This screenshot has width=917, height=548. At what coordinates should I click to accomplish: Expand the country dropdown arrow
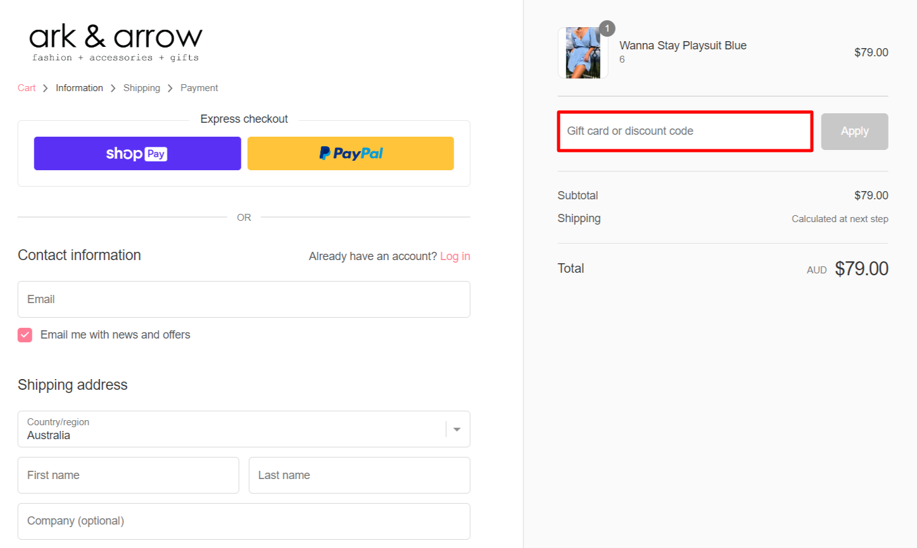click(x=457, y=429)
